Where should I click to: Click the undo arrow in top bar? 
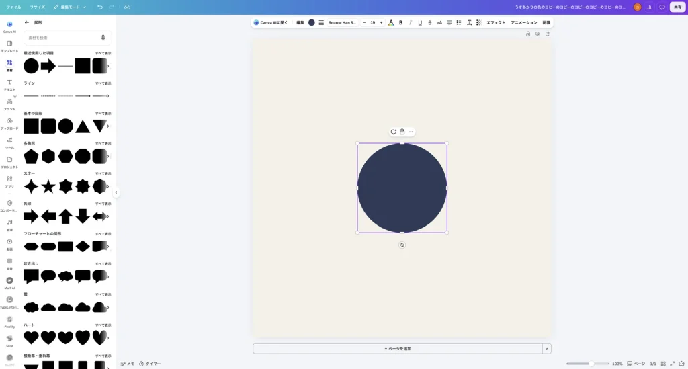coord(100,7)
